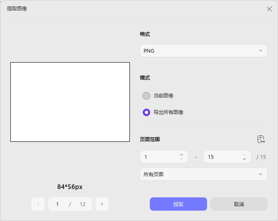Click the 提取 button

(178, 204)
